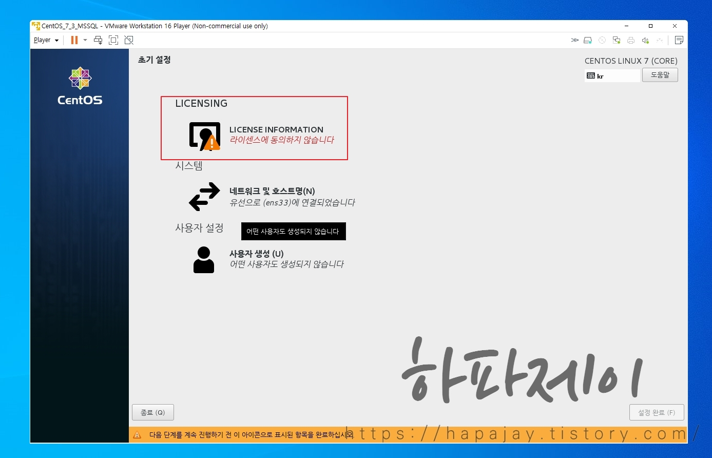The height and width of the screenshot is (458, 712).
Task: Click the network adapter device icon
Action: click(x=617, y=40)
